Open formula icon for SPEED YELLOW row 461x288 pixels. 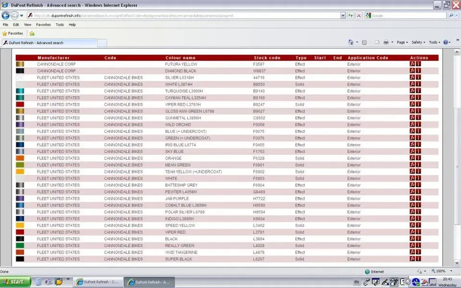click(412, 226)
